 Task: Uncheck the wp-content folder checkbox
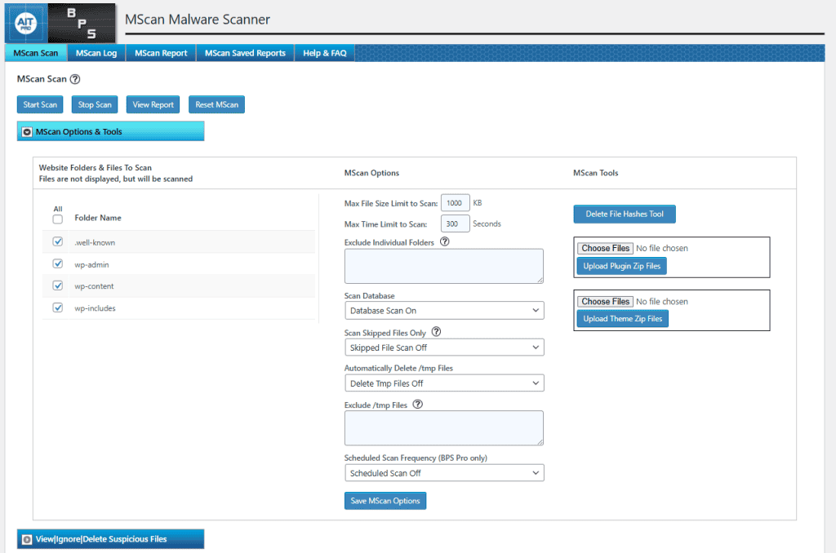coord(58,285)
